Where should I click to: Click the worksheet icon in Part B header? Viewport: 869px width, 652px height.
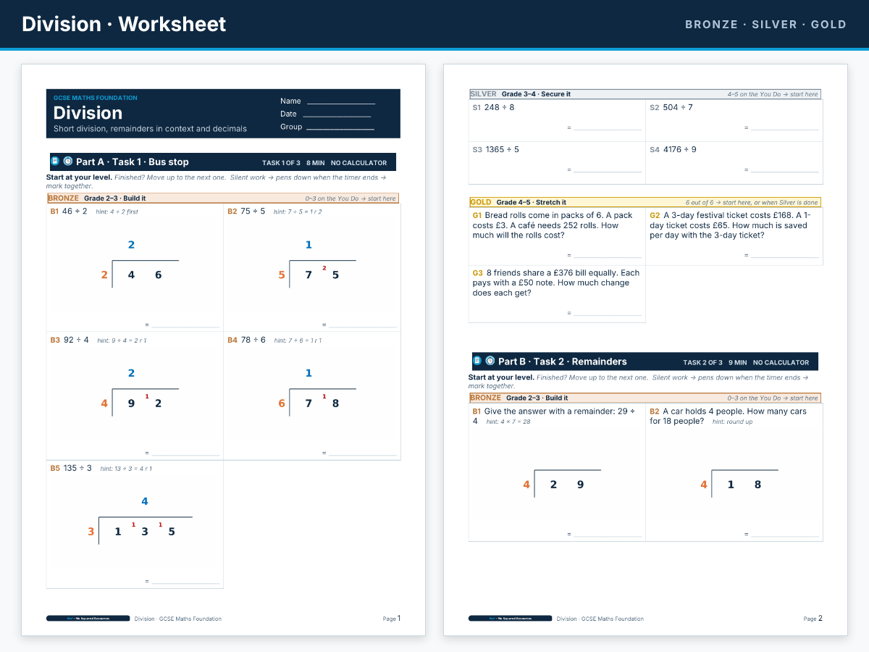click(477, 361)
